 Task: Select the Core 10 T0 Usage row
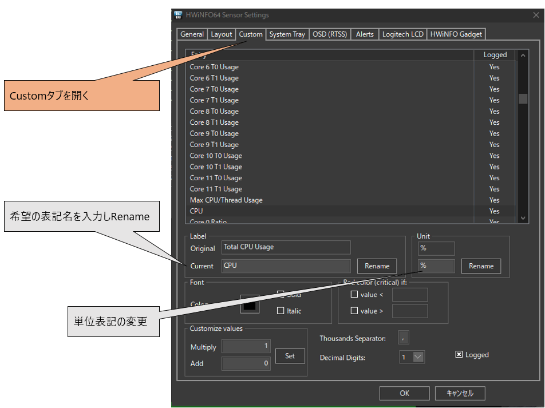pyautogui.click(x=350, y=156)
